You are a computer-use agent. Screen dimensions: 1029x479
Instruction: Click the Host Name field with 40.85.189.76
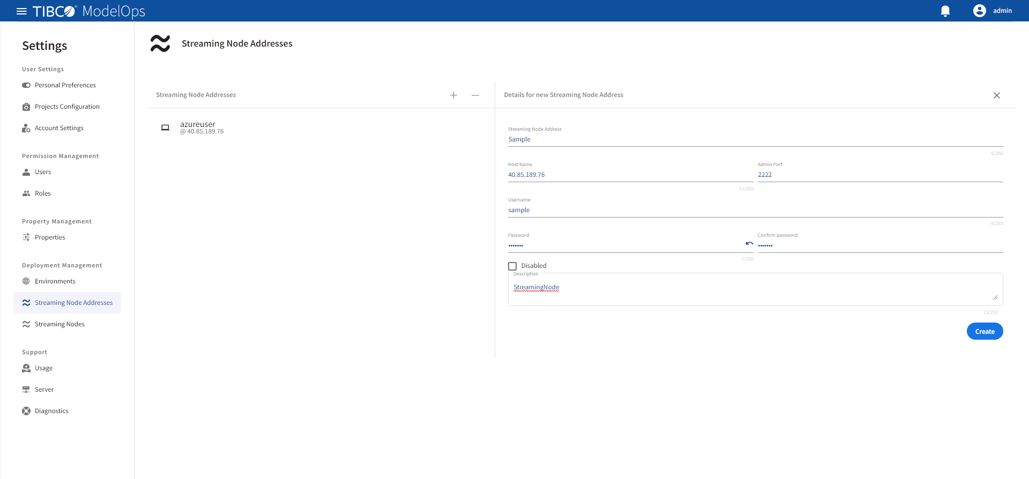tap(631, 175)
